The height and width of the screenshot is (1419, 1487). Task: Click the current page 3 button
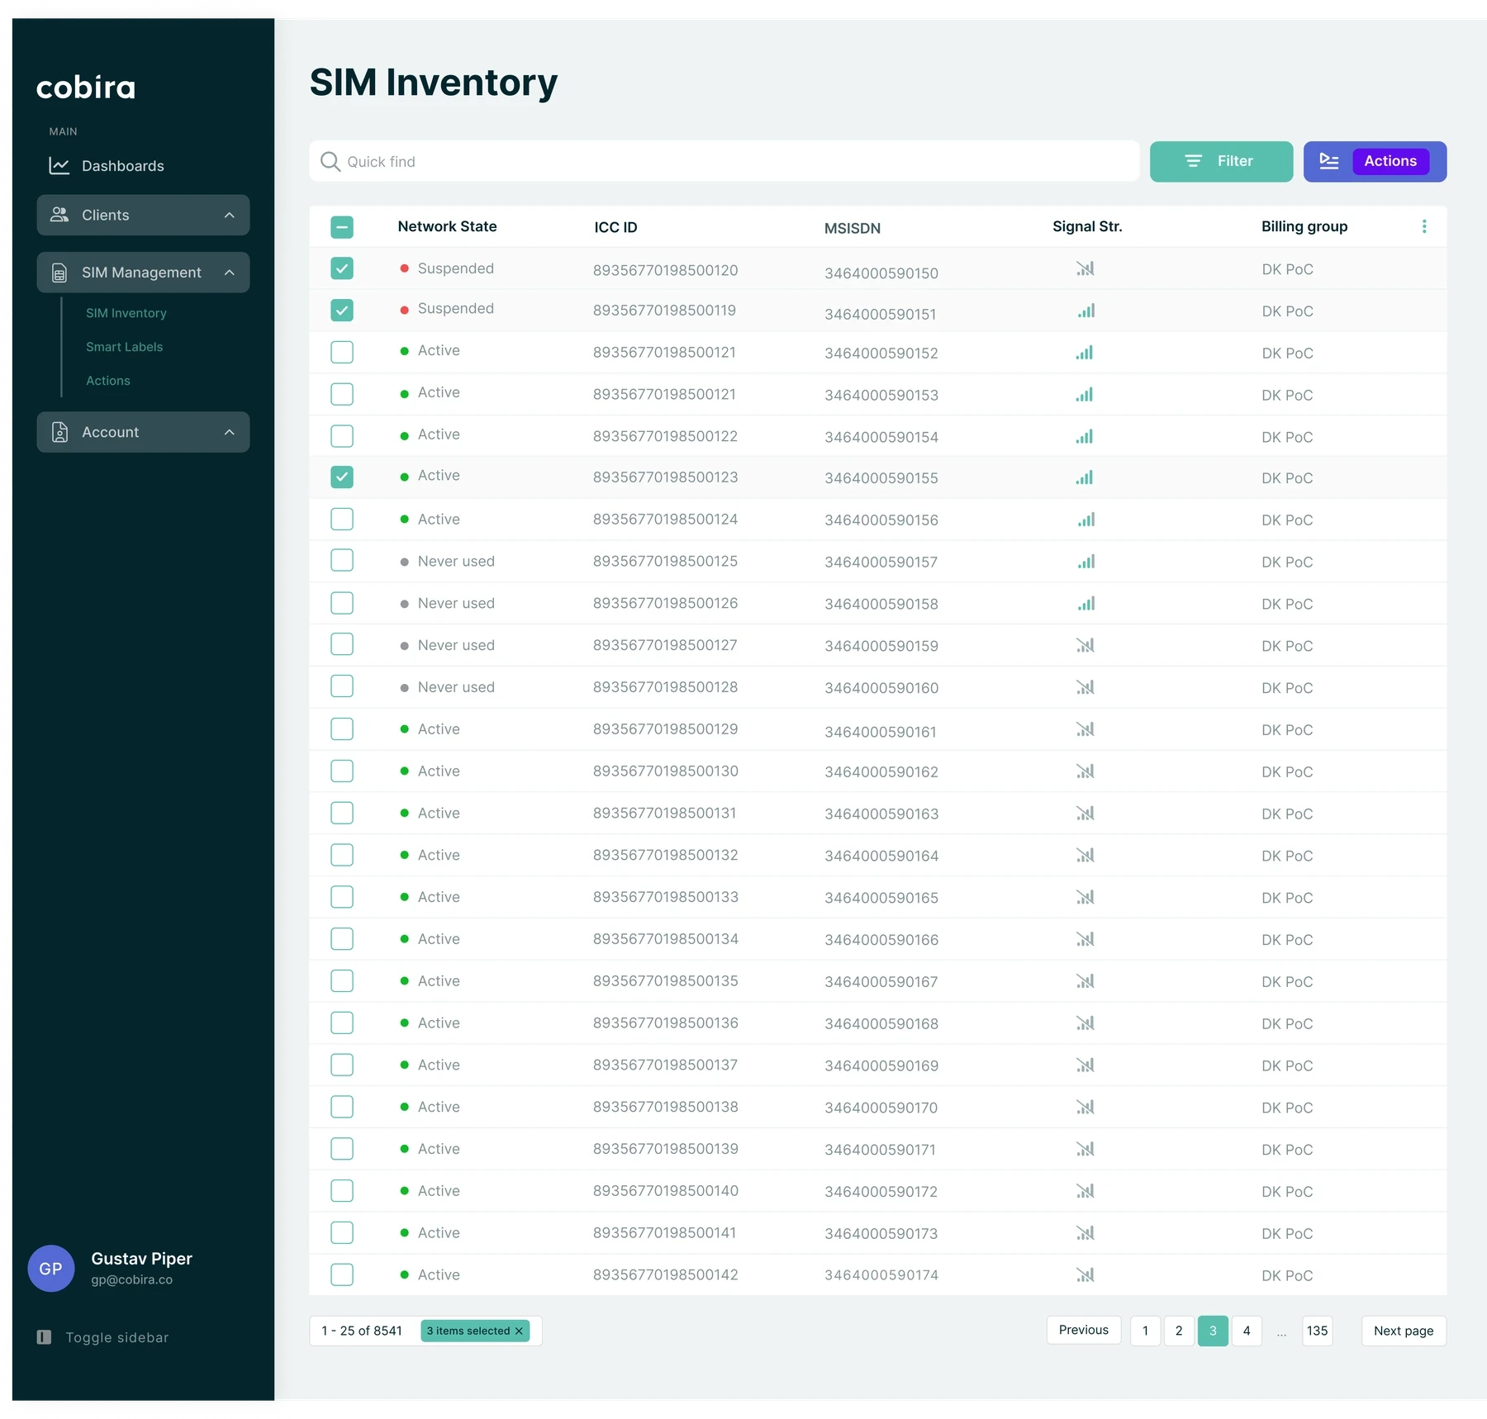click(x=1213, y=1331)
